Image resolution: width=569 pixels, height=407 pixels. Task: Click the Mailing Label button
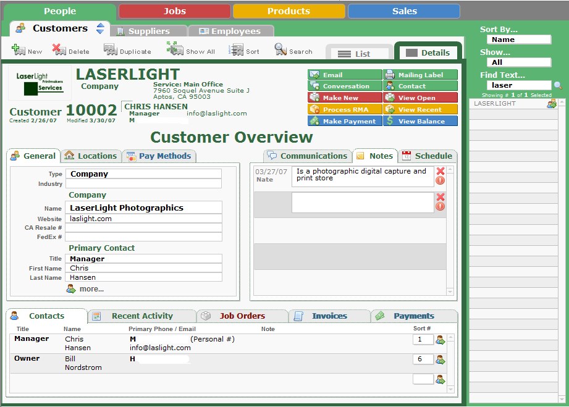point(420,75)
